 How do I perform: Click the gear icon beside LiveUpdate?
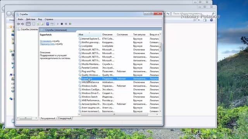[80, 46]
